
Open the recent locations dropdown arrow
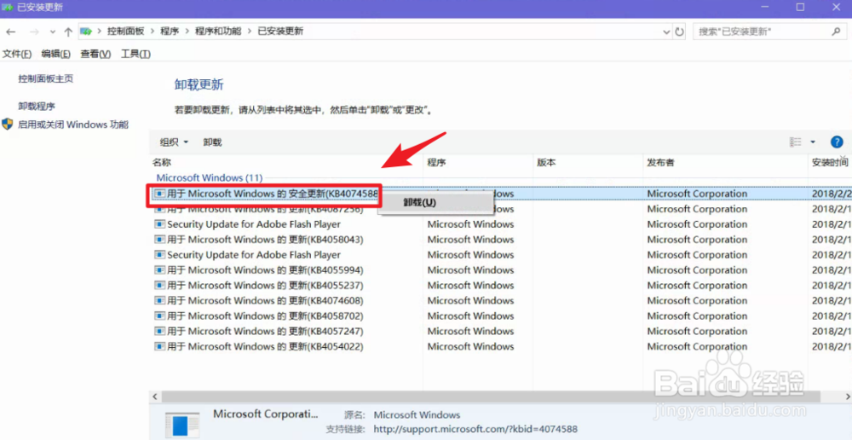pos(53,32)
